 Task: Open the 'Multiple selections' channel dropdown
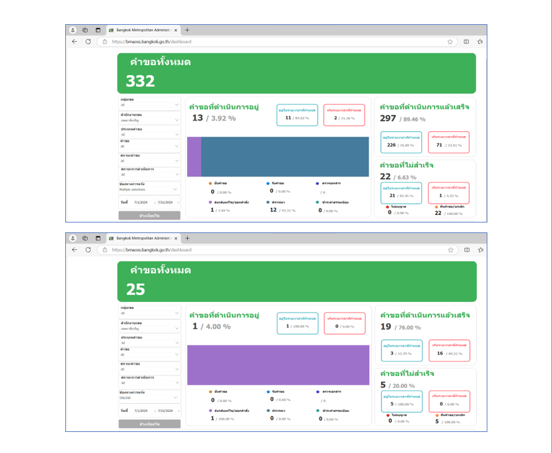coord(149,190)
